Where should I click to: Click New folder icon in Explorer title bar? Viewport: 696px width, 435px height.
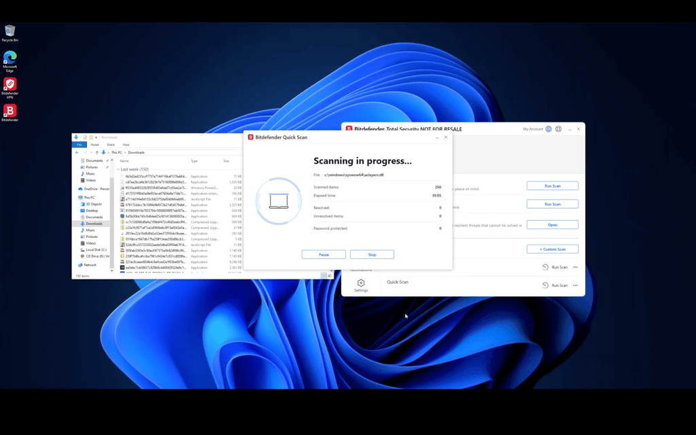coord(91,137)
